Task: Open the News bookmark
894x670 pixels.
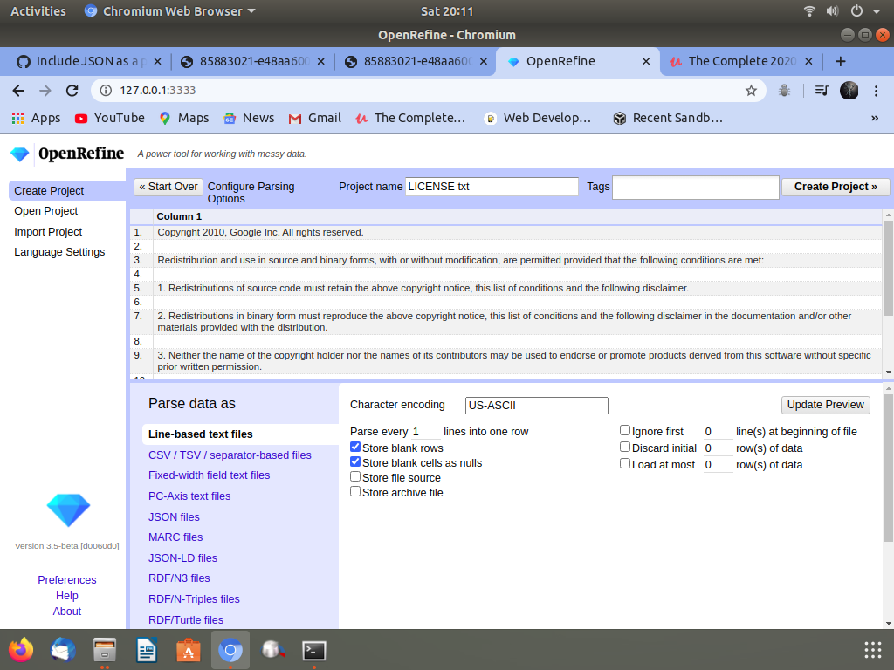Action: pyautogui.click(x=249, y=118)
